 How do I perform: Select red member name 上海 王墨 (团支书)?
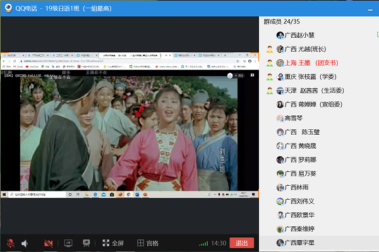(311, 63)
